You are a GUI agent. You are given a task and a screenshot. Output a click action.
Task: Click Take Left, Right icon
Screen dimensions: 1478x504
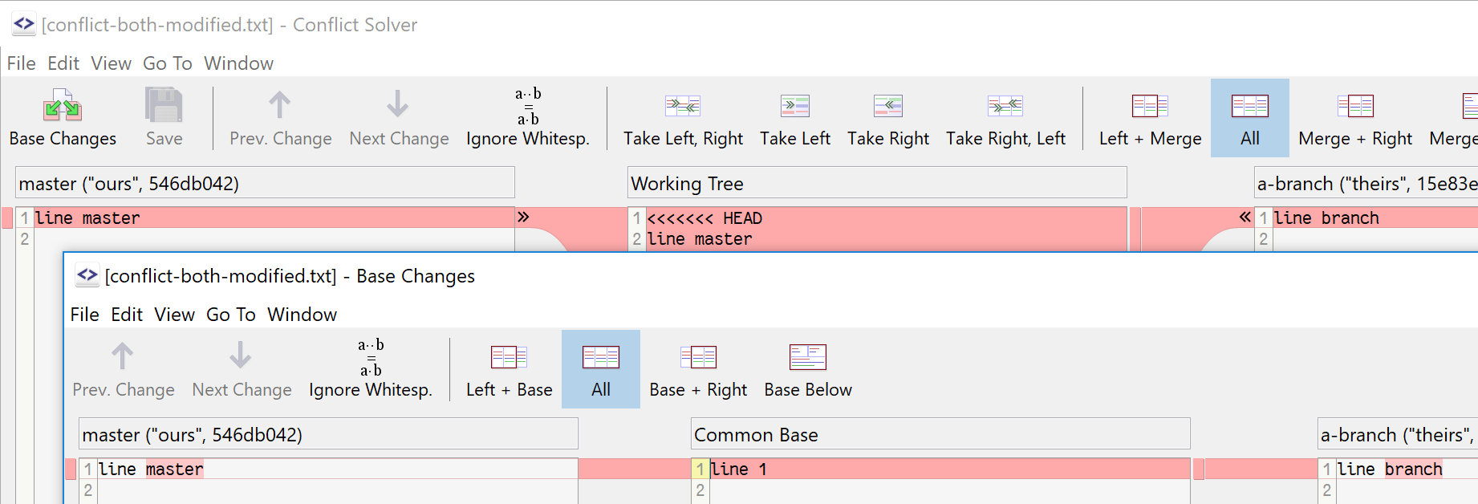[683, 106]
